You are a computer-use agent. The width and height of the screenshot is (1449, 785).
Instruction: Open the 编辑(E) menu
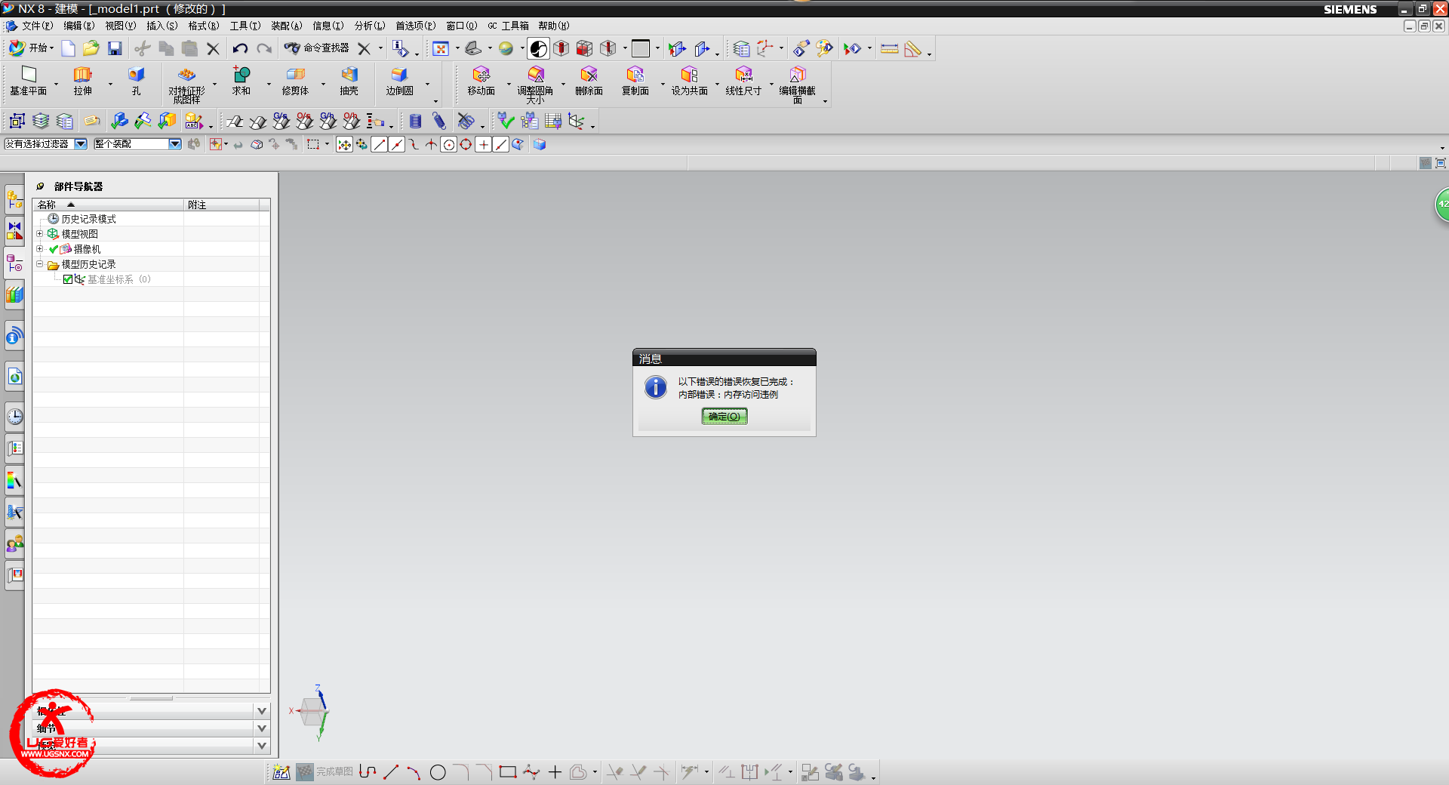point(78,26)
